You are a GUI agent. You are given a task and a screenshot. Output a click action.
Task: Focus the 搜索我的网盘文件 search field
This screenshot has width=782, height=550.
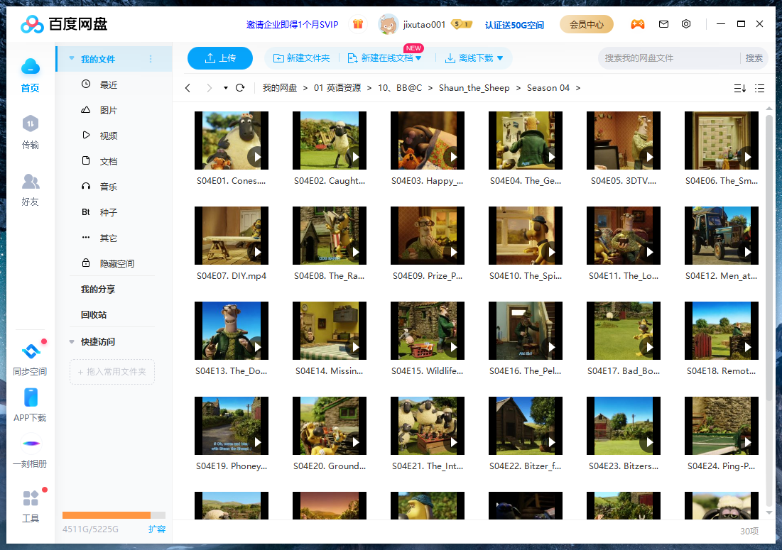668,58
